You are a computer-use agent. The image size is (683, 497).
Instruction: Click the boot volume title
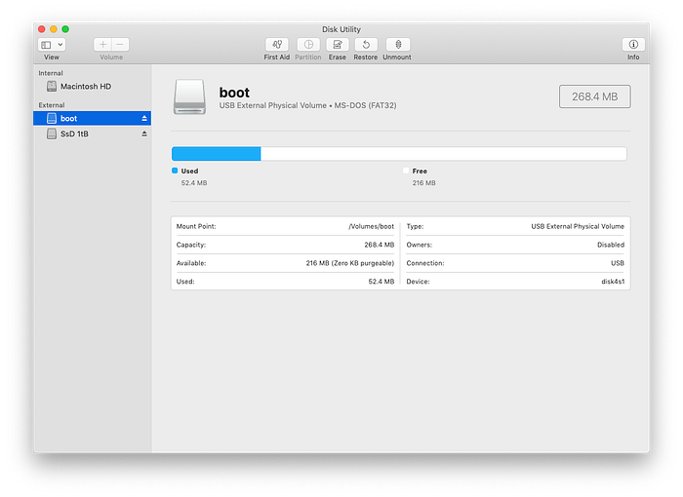[234, 93]
